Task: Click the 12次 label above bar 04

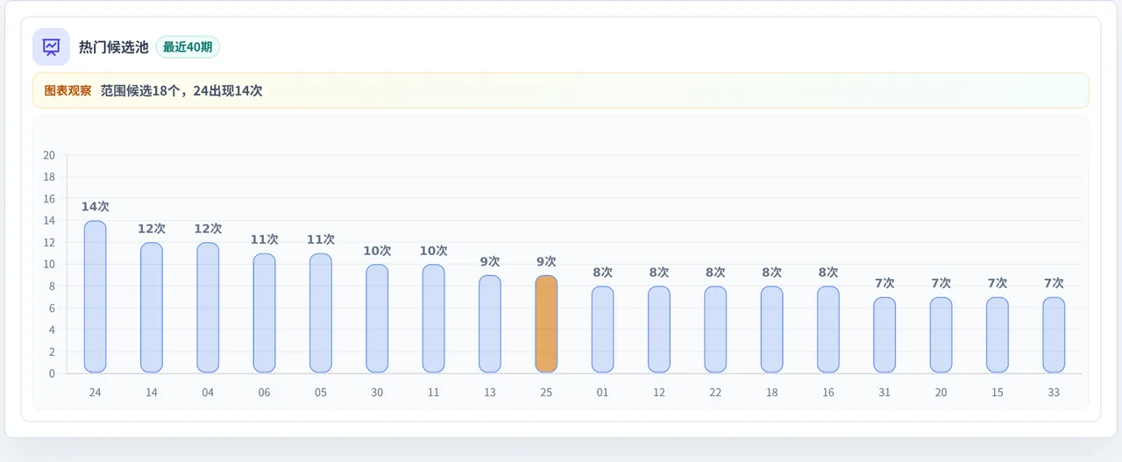Action: pos(208,229)
